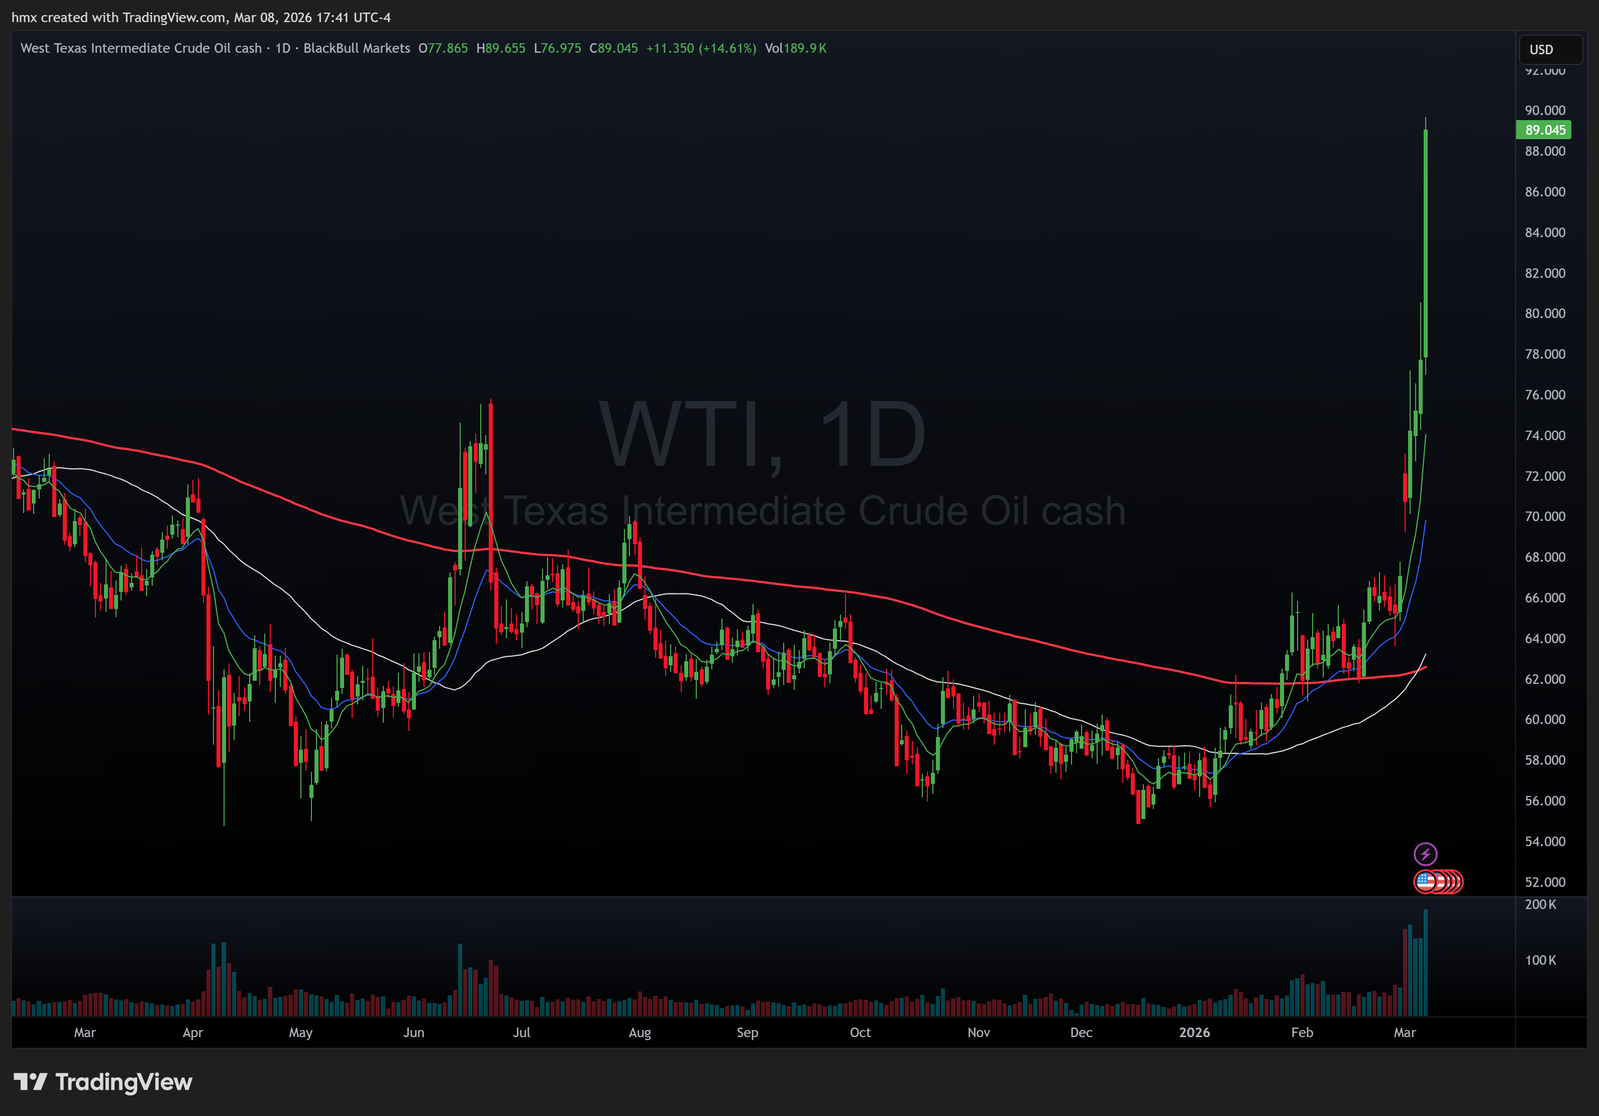Click the BlackBull Markets broker label

357,48
